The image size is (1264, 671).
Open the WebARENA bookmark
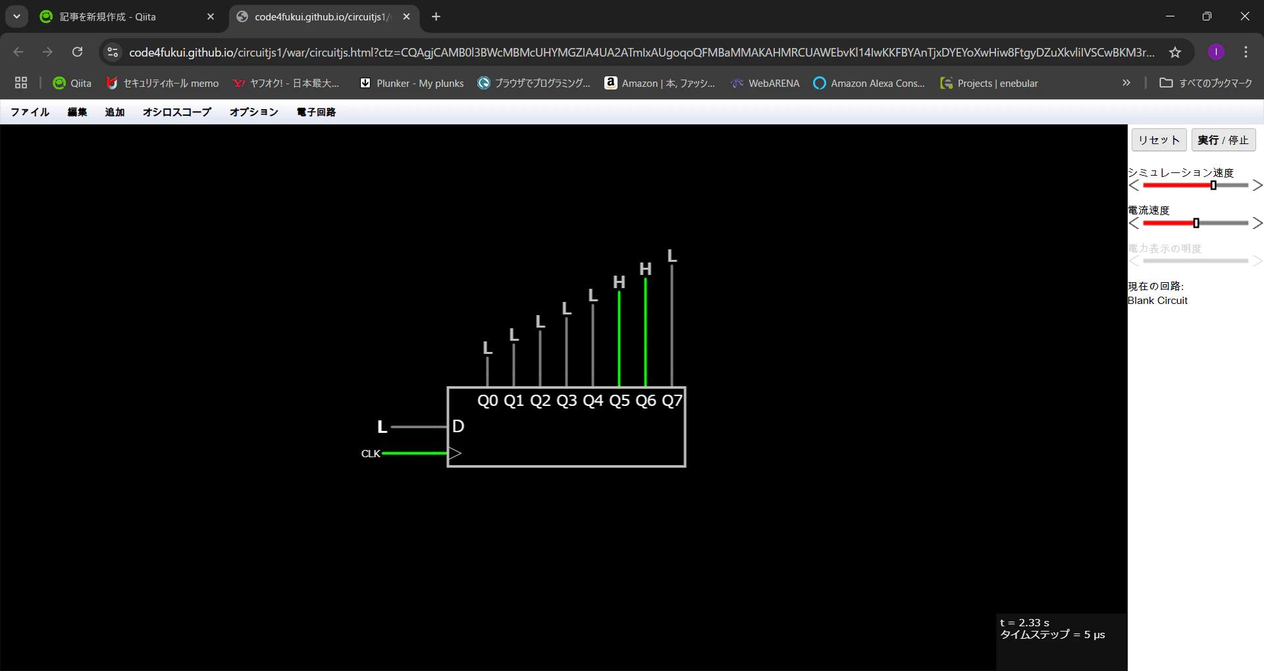766,83
